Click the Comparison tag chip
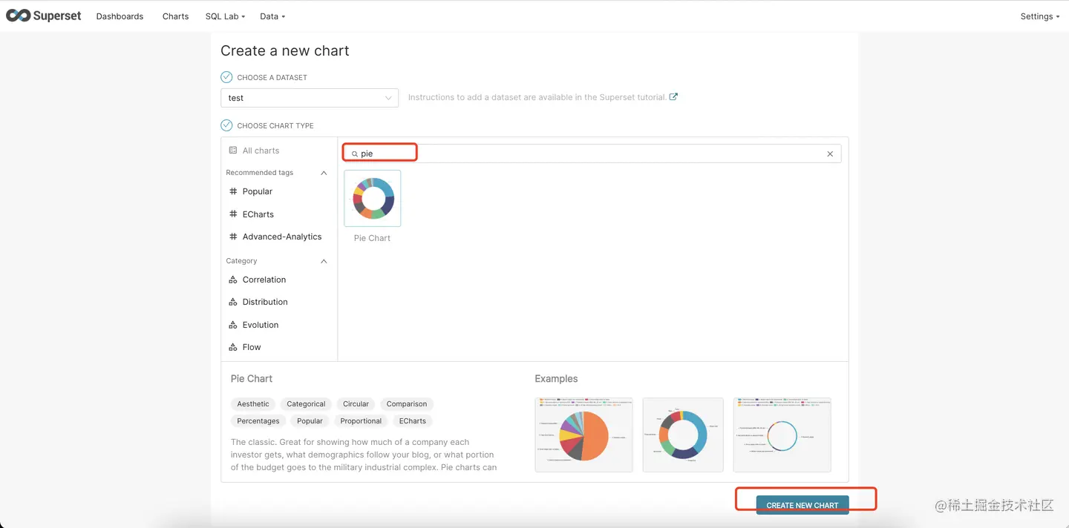 click(407, 404)
